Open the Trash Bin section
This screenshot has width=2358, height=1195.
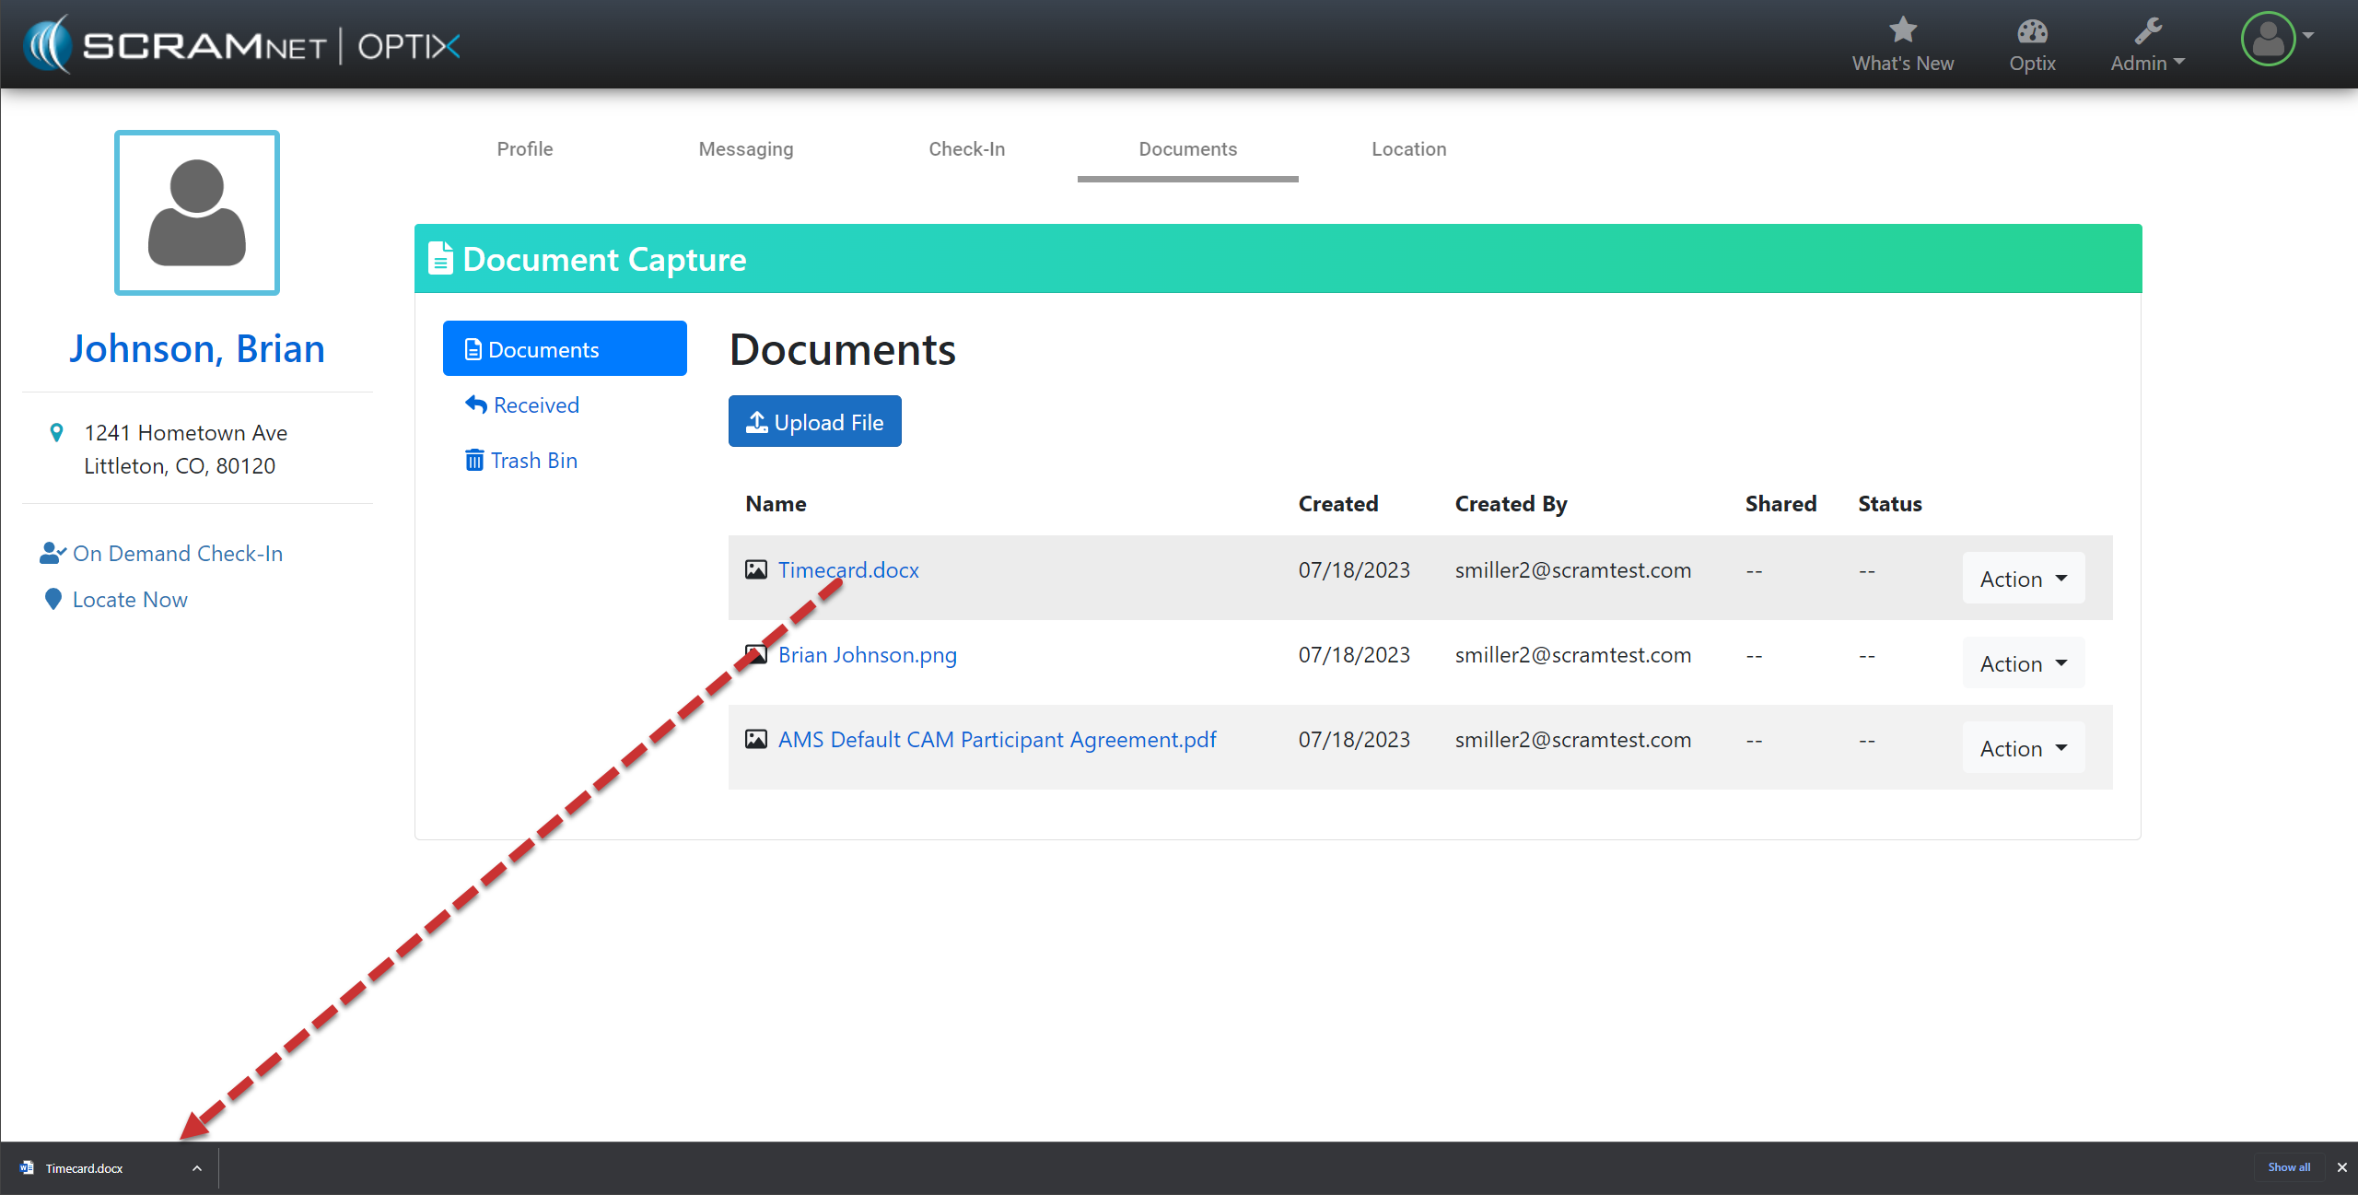(x=521, y=461)
